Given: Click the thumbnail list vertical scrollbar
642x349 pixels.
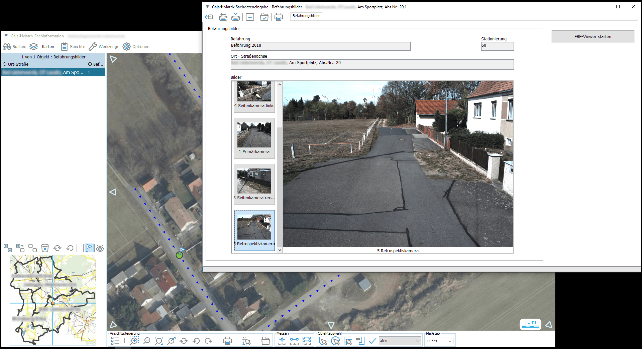Looking at the screenshot, I should [x=280, y=187].
